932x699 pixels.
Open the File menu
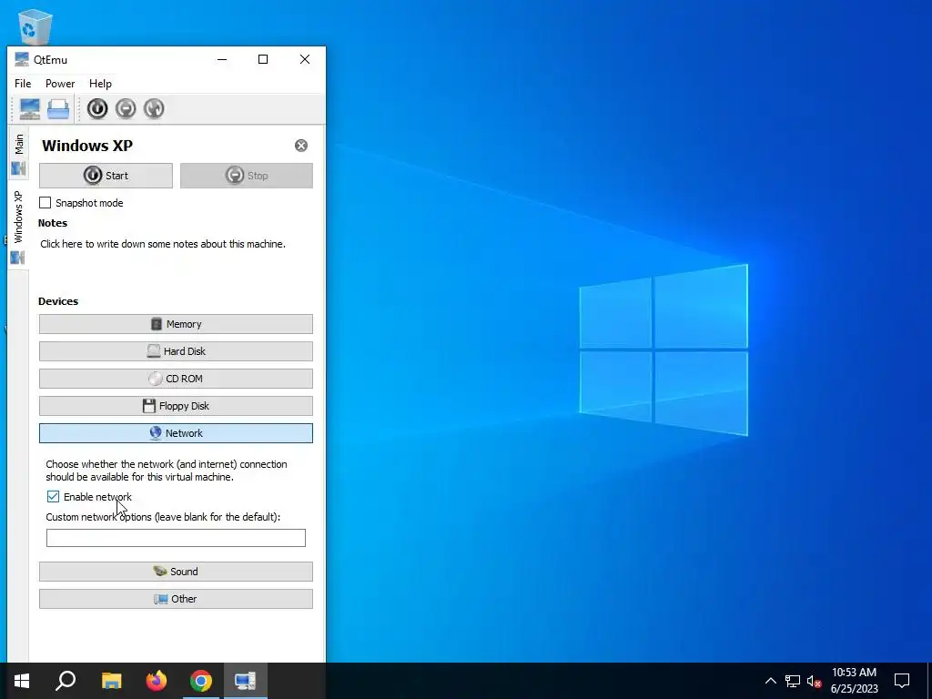23,84
